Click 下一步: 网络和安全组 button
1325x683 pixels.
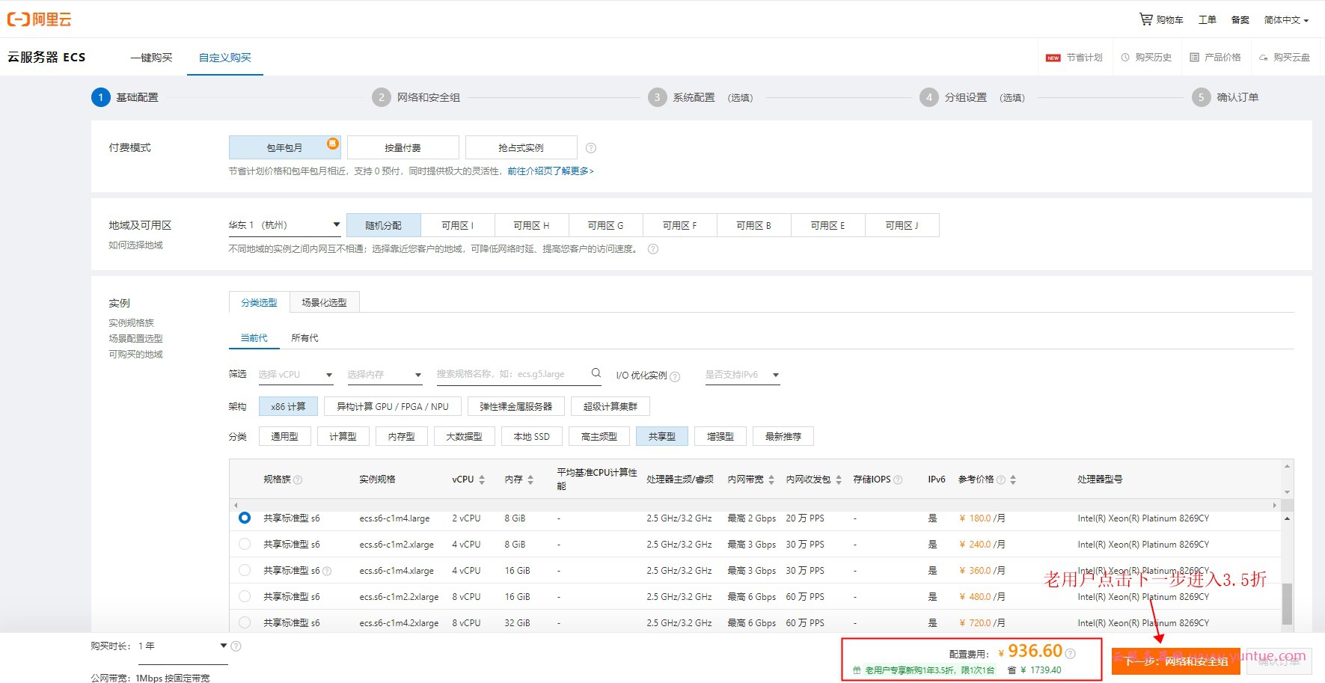click(x=1175, y=661)
